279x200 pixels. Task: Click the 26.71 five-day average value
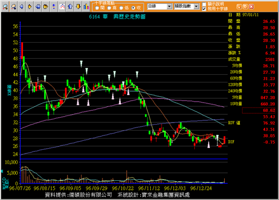269,66
